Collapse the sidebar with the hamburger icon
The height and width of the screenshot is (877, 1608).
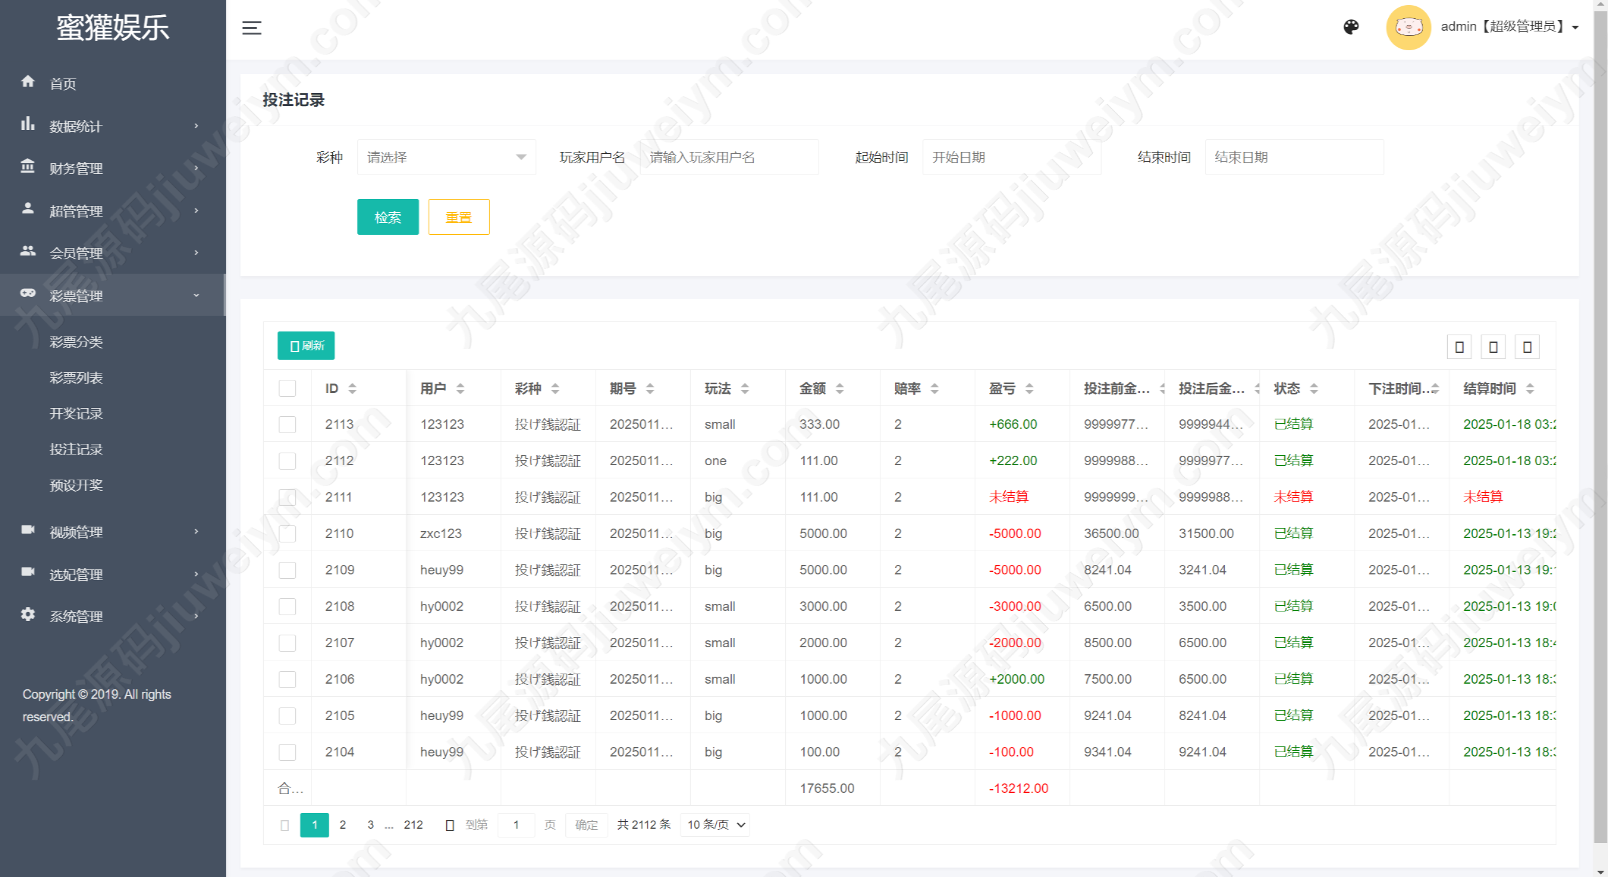click(252, 28)
